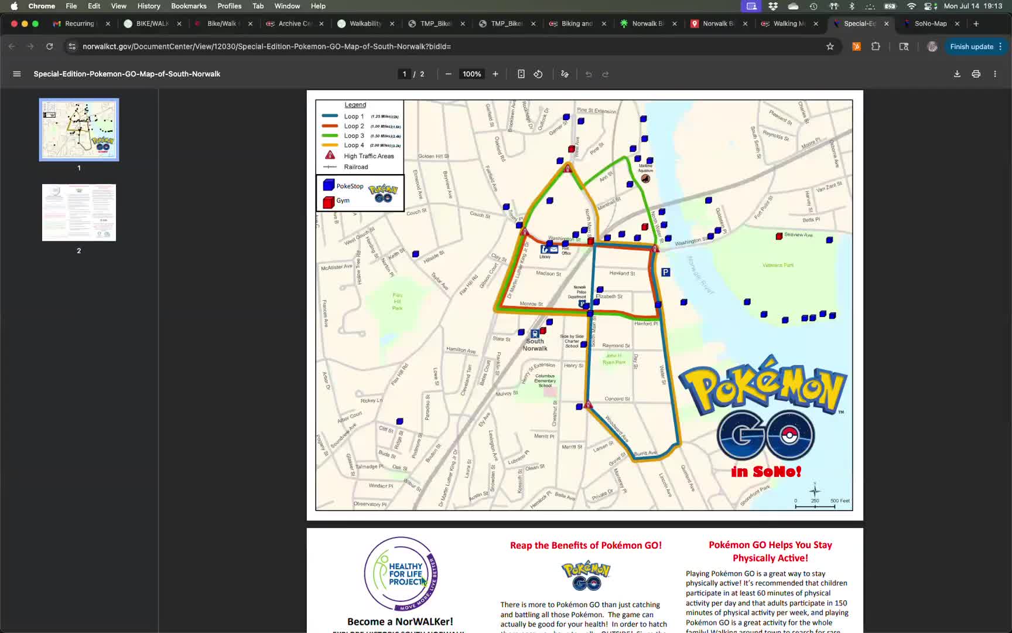This screenshot has height=633, width=1012.
Task: Click the fit to page icon
Action: tap(521, 74)
